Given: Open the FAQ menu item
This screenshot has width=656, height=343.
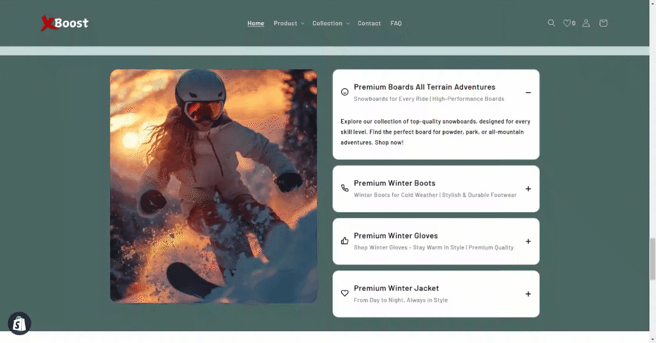Looking at the screenshot, I should [x=396, y=24].
